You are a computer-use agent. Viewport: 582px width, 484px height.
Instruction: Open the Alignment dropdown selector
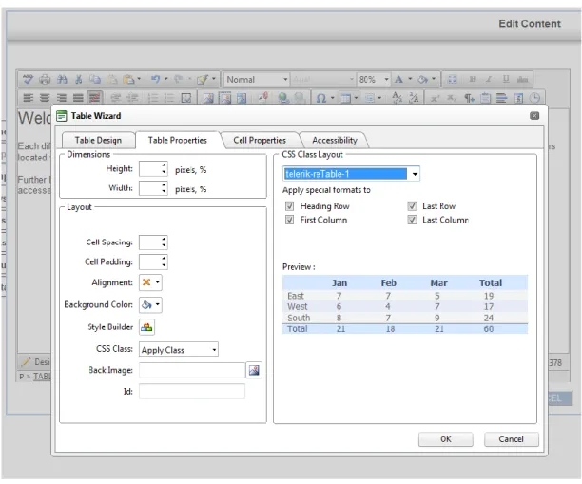tap(150, 282)
